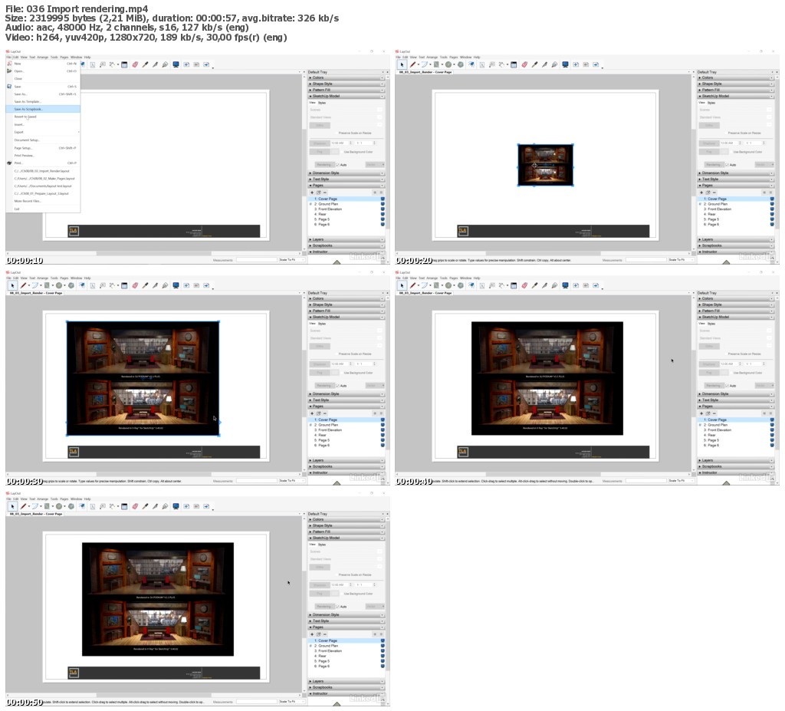The width and height of the screenshot is (785, 711).
Task: Collapse SketchUp Model panel in 00:00:40 frame
Action: click(x=735, y=317)
